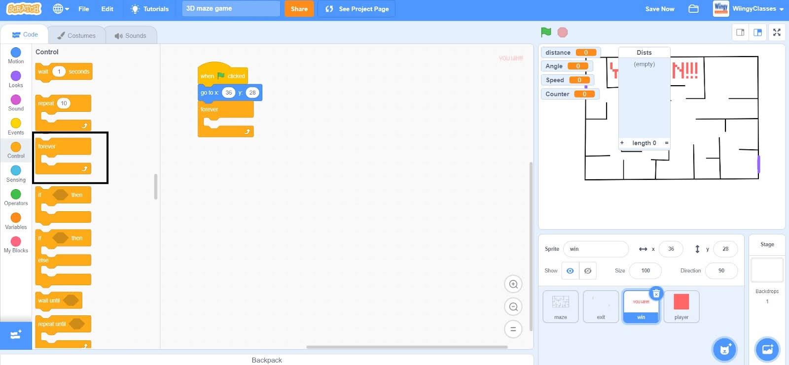Click the if then block in palette

pyautogui.click(x=63, y=205)
